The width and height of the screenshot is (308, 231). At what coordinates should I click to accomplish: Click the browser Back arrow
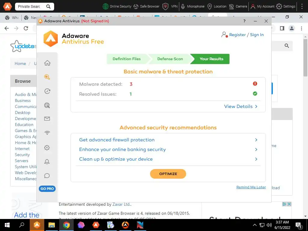click(x=7, y=28)
